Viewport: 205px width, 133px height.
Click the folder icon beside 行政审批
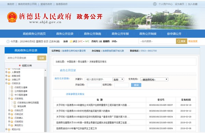(x=12, y=99)
